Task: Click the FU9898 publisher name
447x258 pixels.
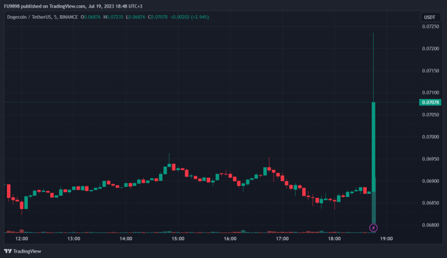Action: 13,6
